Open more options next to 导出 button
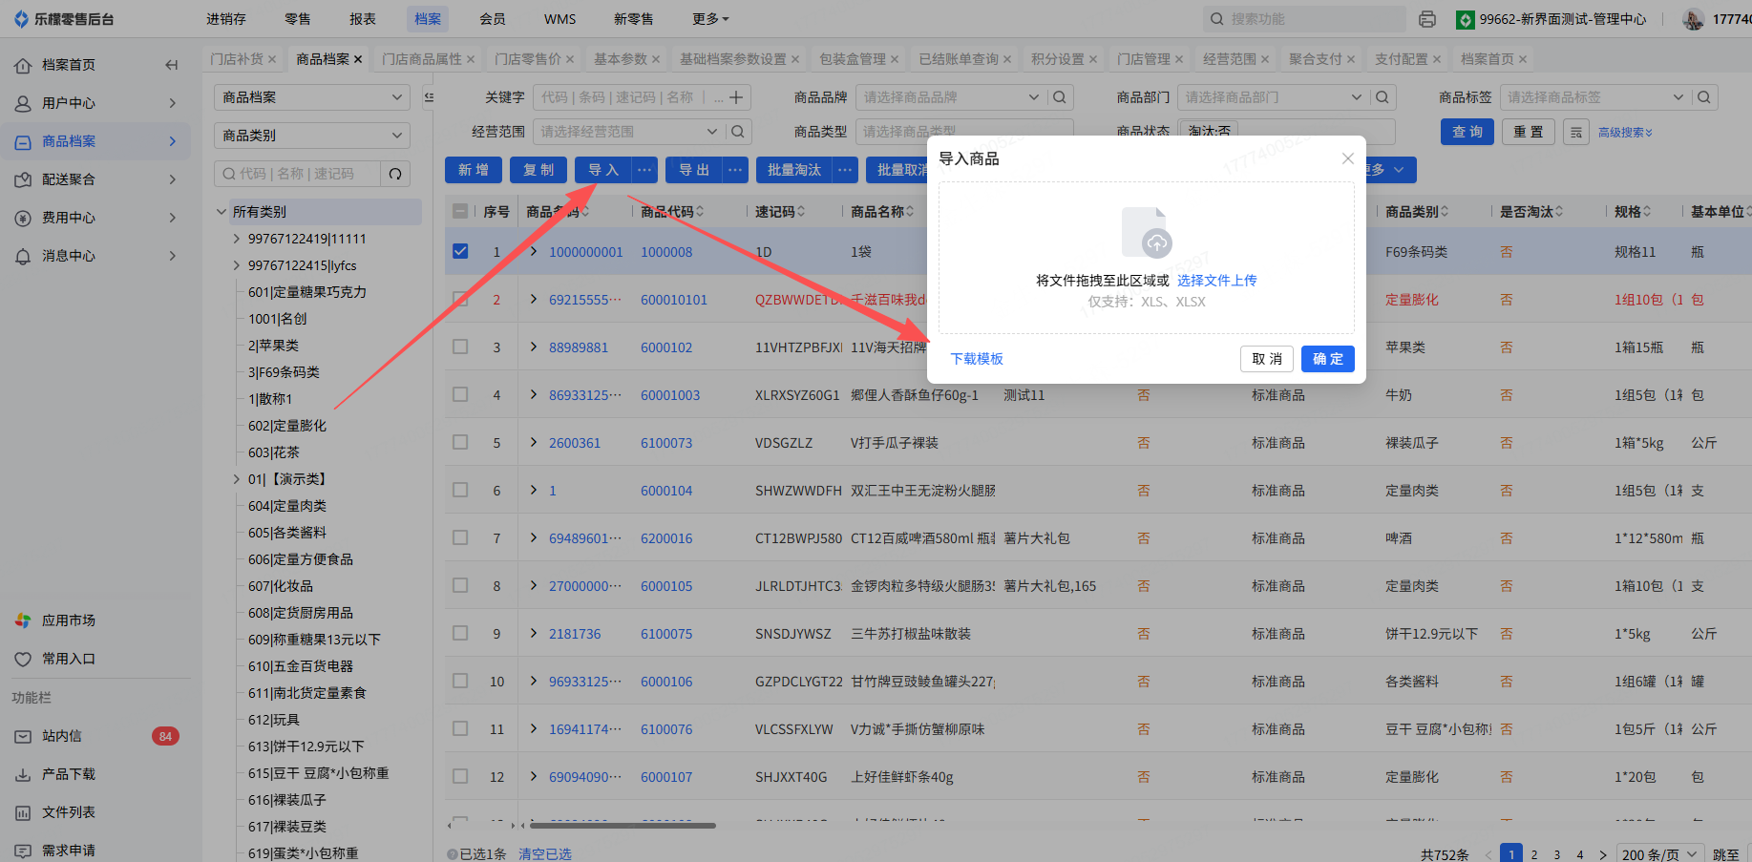Image resolution: width=1752 pixels, height=862 pixels. (735, 170)
